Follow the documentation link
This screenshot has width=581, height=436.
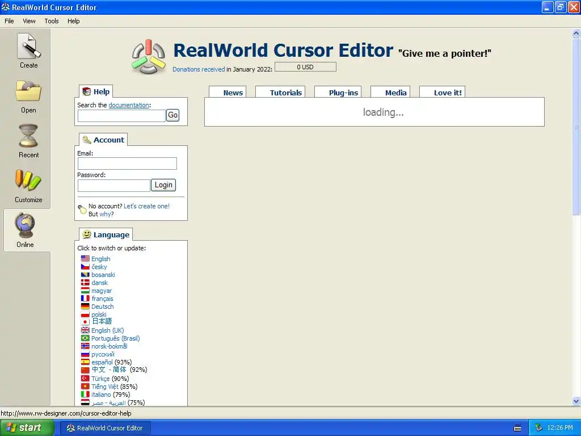click(129, 105)
